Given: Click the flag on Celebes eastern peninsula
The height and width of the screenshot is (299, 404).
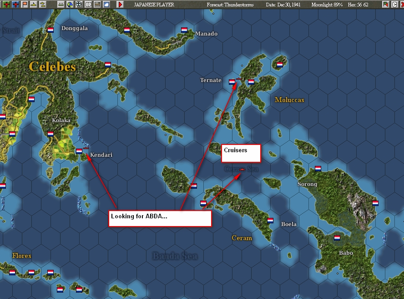Looking at the screenshot, I should pyautogui.click(x=108, y=65).
